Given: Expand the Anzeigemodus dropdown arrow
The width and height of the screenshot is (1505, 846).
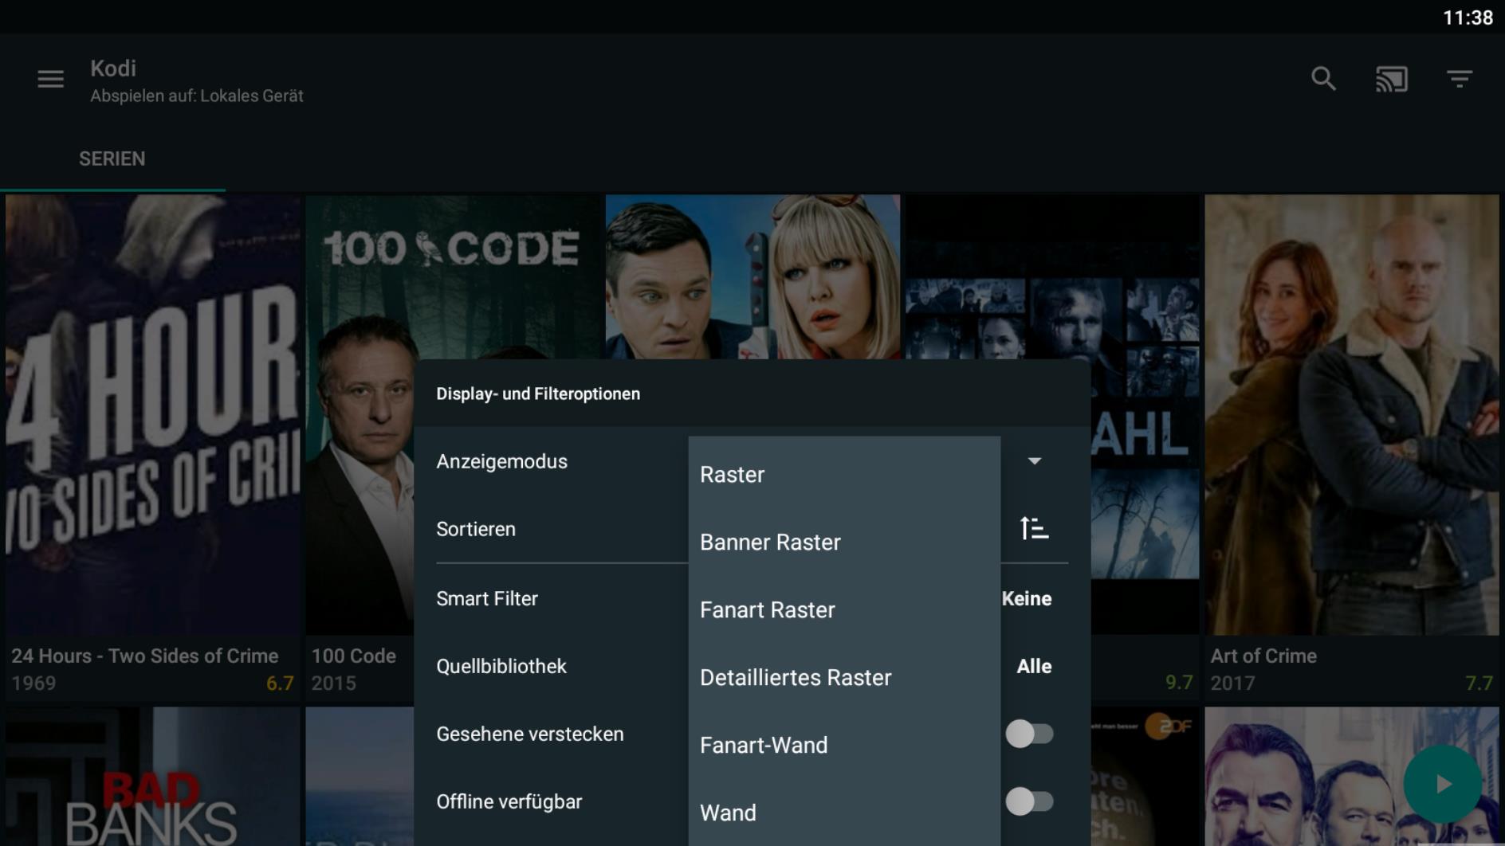Looking at the screenshot, I should tap(1034, 461).
